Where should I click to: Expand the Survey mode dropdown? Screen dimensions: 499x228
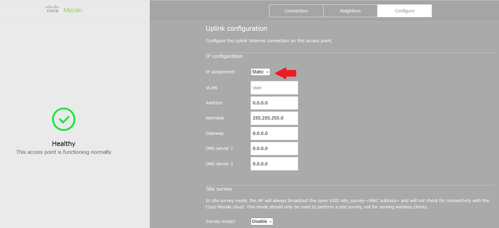point(262,221)
